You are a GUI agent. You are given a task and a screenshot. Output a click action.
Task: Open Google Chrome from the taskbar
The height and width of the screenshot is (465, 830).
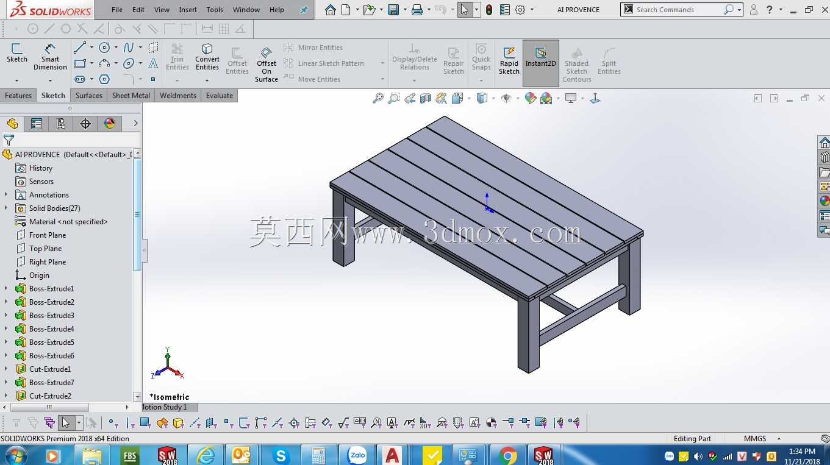pos(507,455)
